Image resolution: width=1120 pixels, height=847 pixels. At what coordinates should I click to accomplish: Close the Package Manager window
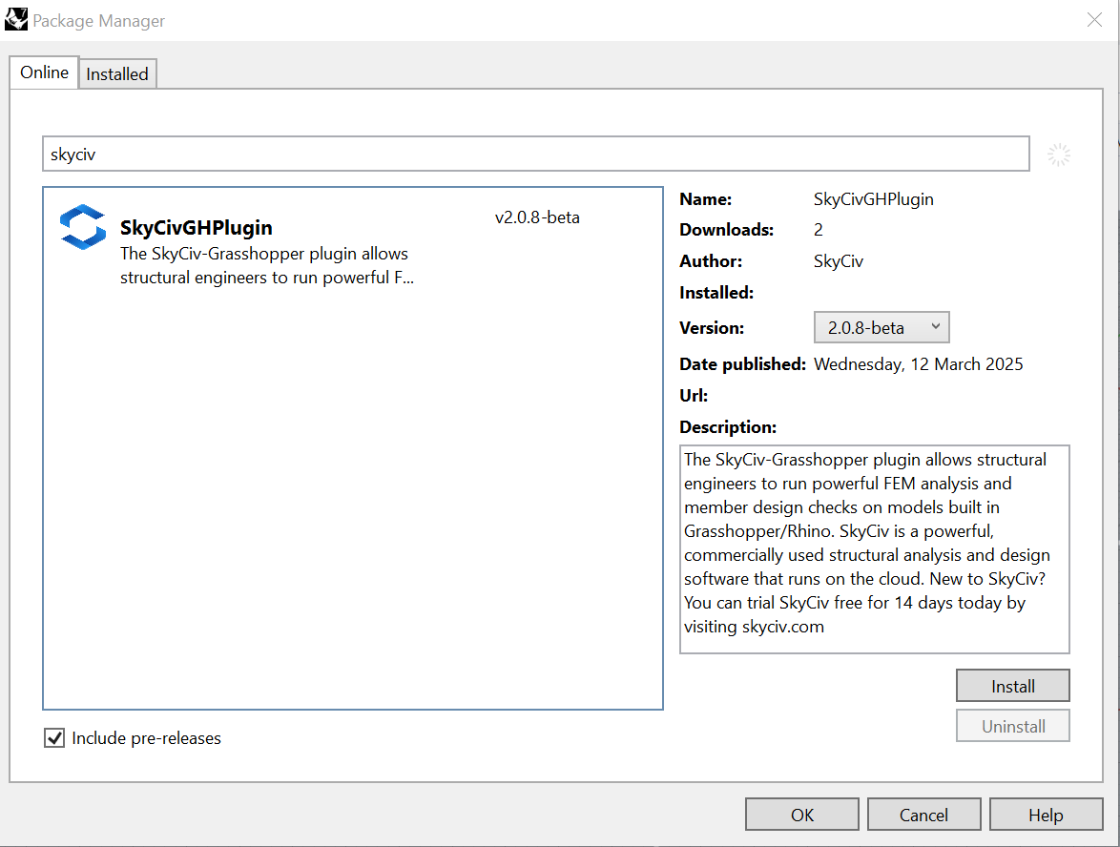click(1094, 20)
